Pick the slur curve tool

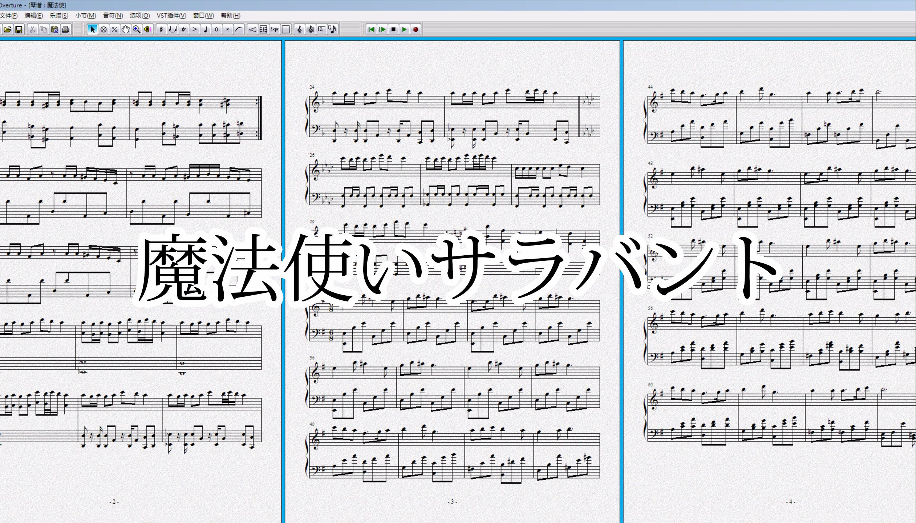239,29
